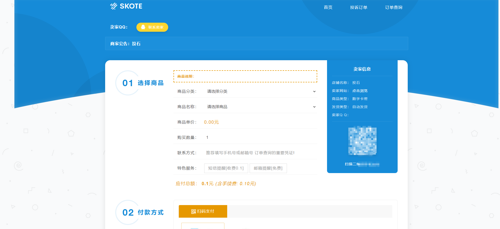Click the SKOTE logo icon
The width and height of the screenshot is (500, 229).
114,6
